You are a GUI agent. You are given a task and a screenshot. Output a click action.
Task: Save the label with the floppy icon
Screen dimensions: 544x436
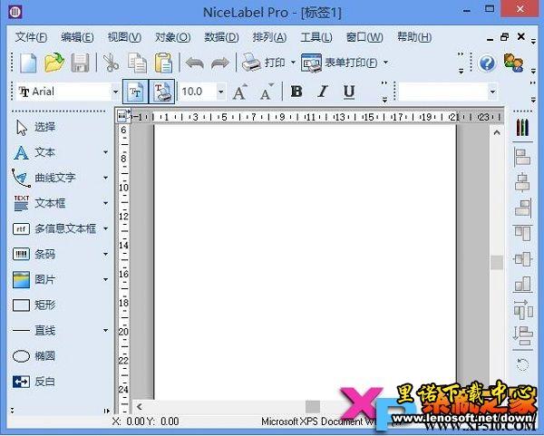pyautogui.click(x=80, y=63)
